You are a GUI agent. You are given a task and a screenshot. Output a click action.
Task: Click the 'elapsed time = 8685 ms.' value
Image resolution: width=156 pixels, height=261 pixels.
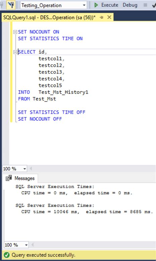(x=119, y=212)
